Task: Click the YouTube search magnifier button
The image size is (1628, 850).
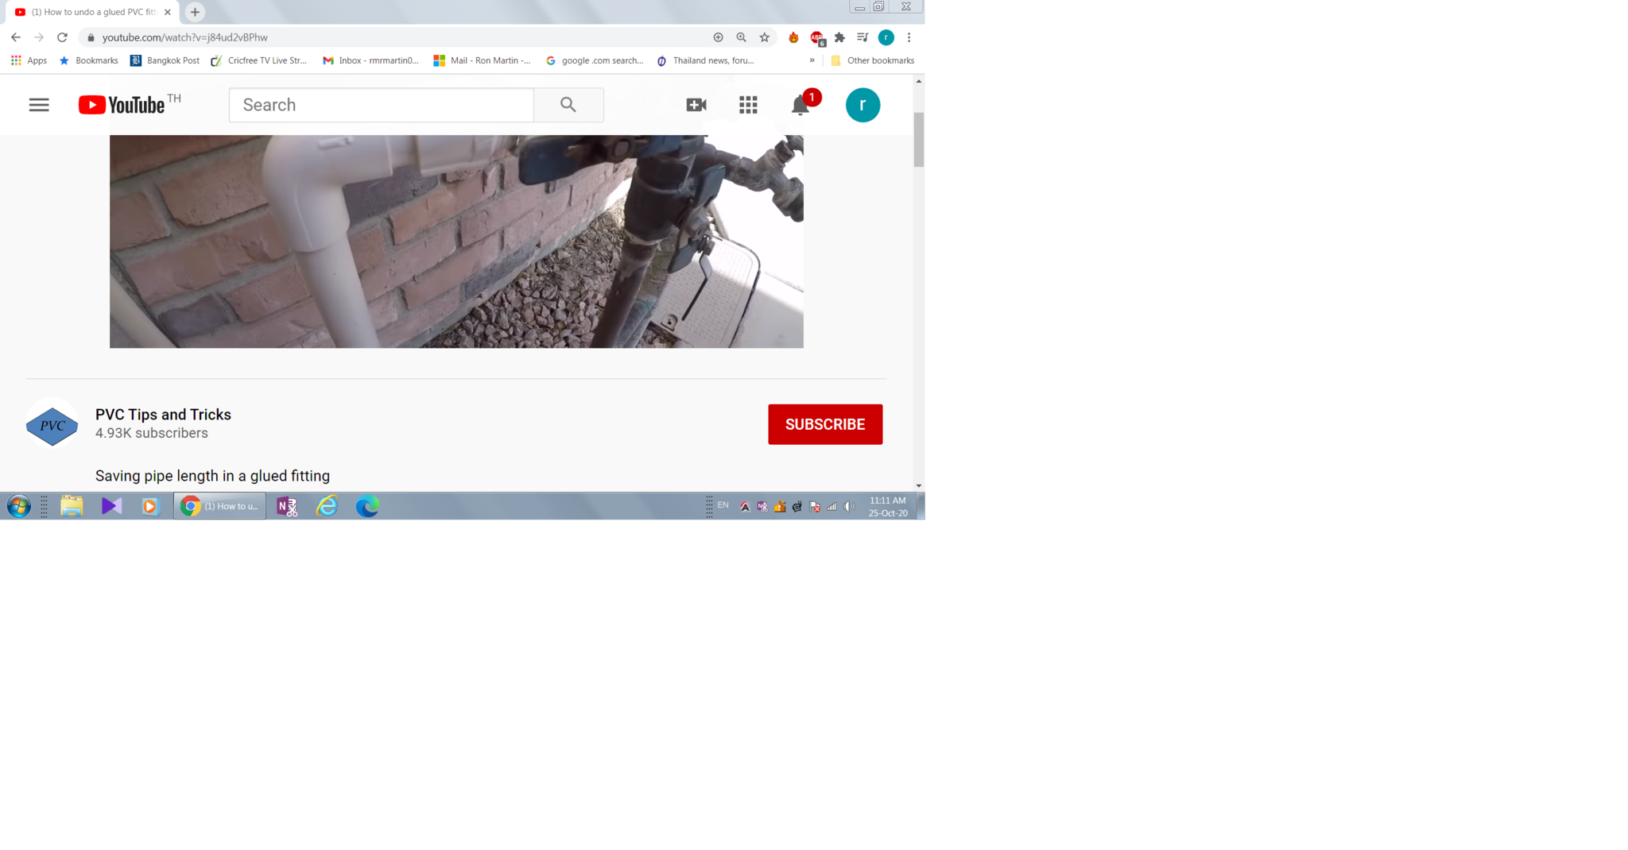Action: click(x=568, y=105)
